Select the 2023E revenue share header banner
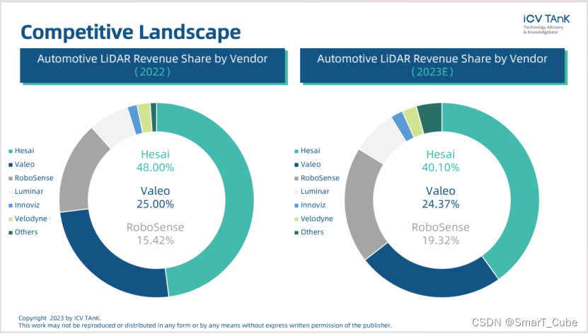This screenshot has height=334, width=588. click(x=432, y=65)
